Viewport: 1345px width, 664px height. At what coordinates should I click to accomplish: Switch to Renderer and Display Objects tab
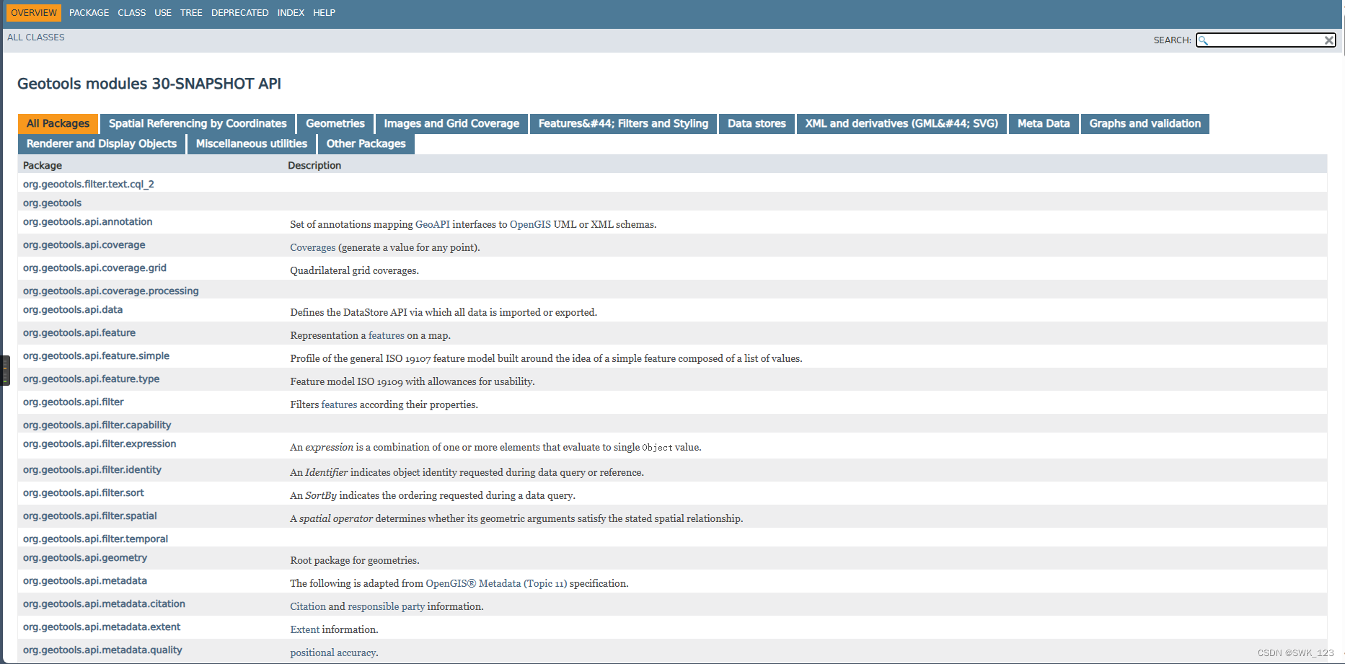click(x=102, y=144)
